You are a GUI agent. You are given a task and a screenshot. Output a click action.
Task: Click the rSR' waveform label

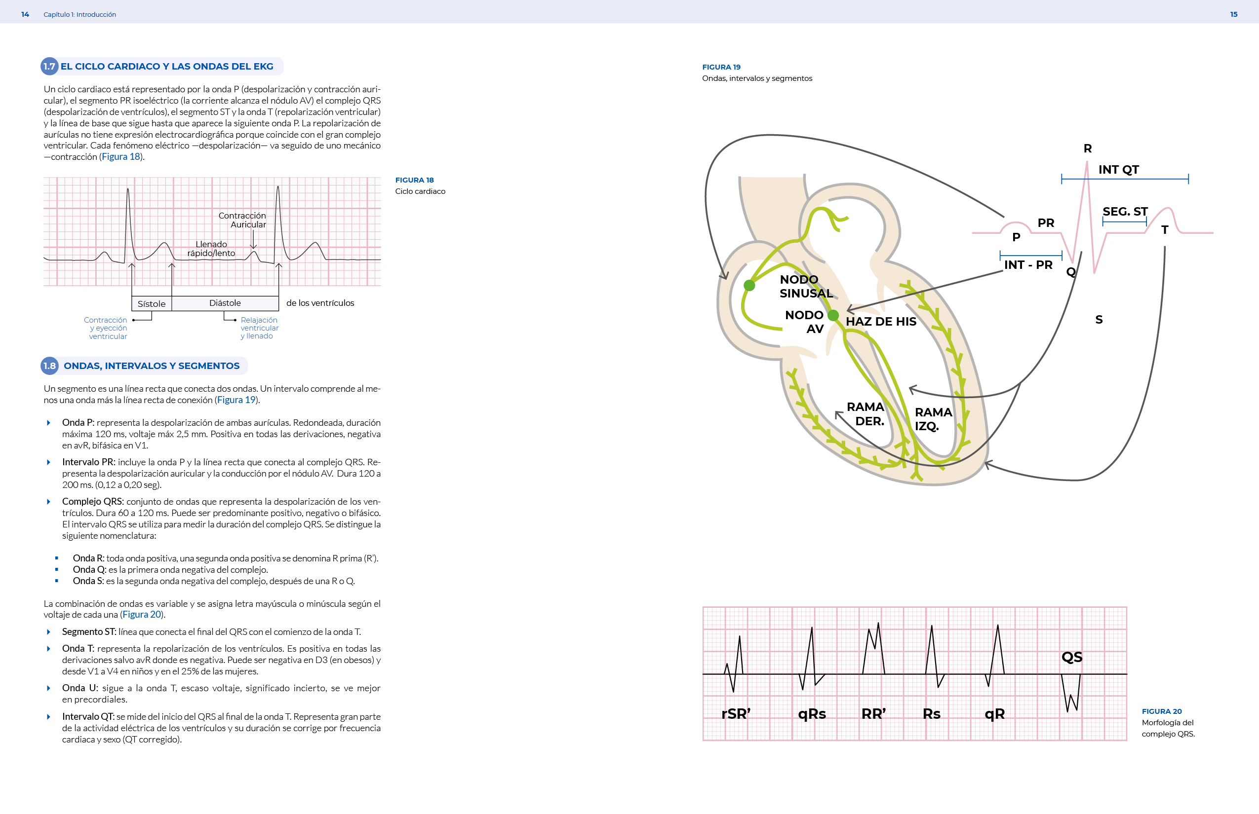click(x=736, y=714)
